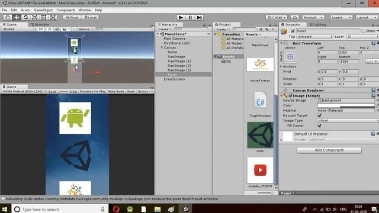Open the Scene Gizmos dropdown
Viewport: 379px width, 213px height.
pyautogui.click(x=85, y=29)
